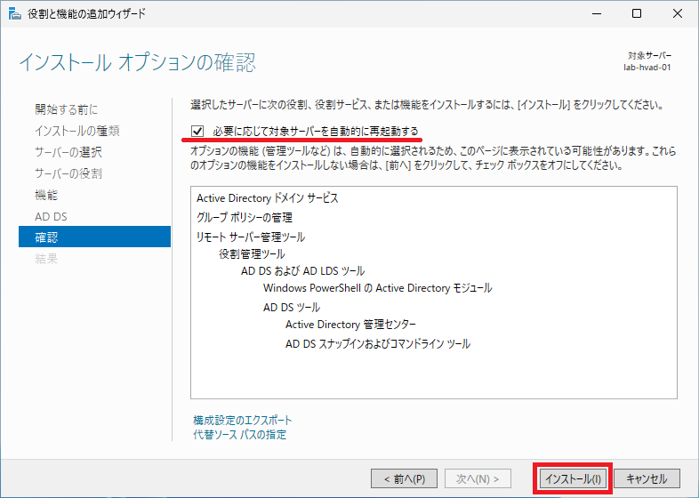Viewport: 699px width, 498px height.
Task: Toggle automatic restart of destination server checkbox
Action: [x=197, y=131]
